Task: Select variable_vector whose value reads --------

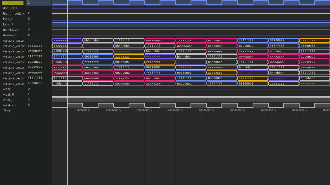Action: pos(14,41)
